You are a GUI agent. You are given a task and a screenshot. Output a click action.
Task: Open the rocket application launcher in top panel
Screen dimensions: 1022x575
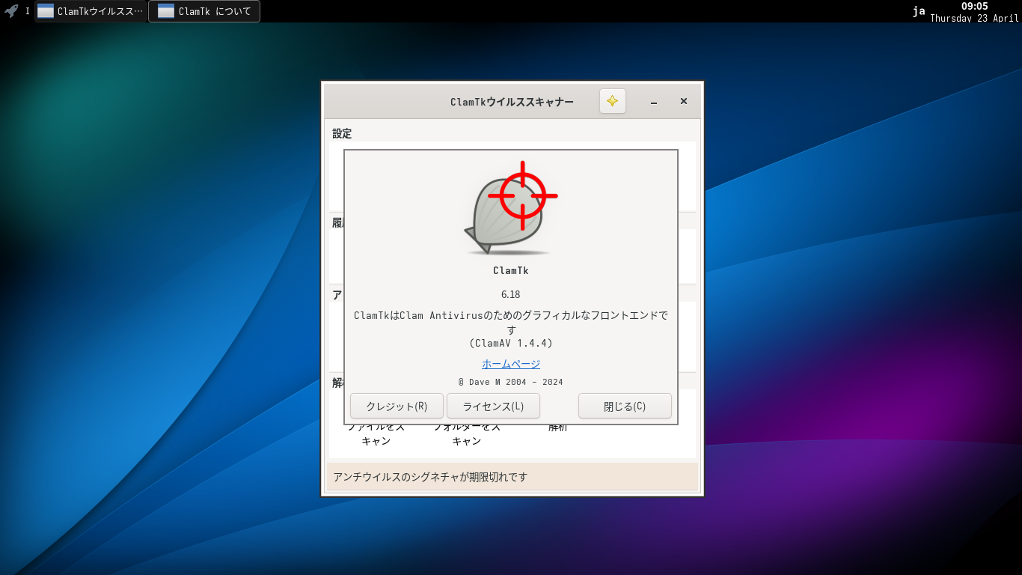click(11, 11)
